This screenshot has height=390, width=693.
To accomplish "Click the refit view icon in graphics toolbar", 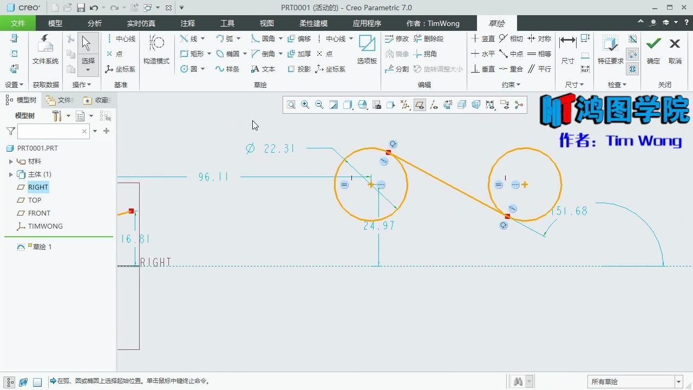I will tap(291, 105).
